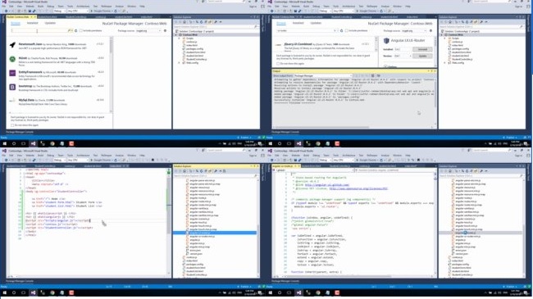Enable 'Include prerelease' beside the empty search box
This screenshot has height=299, width=533.
pyautogui.click(x=81, y=30)
